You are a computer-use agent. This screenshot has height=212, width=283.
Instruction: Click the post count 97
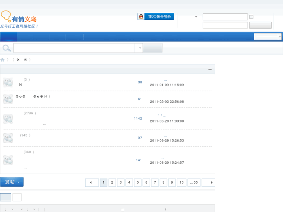140,138
